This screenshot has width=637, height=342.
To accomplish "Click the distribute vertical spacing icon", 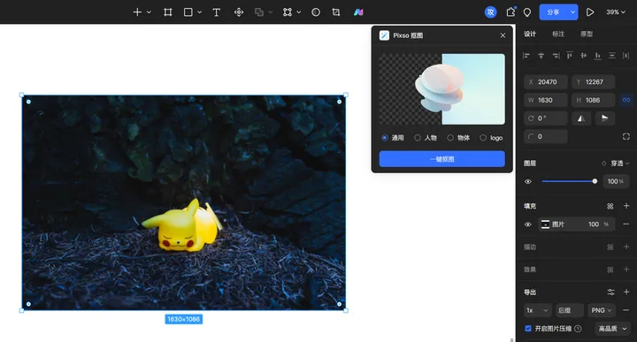I will tap(612, 56).
